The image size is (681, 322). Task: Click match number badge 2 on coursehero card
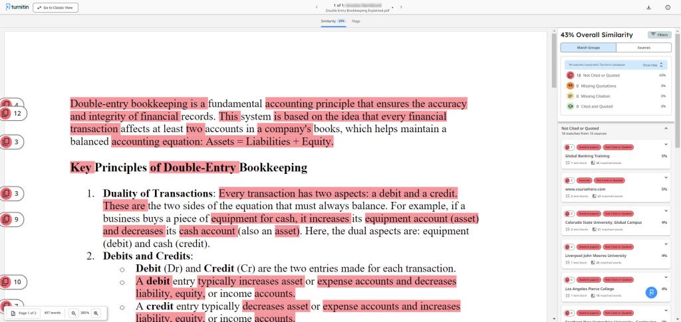tap(569, 181)
